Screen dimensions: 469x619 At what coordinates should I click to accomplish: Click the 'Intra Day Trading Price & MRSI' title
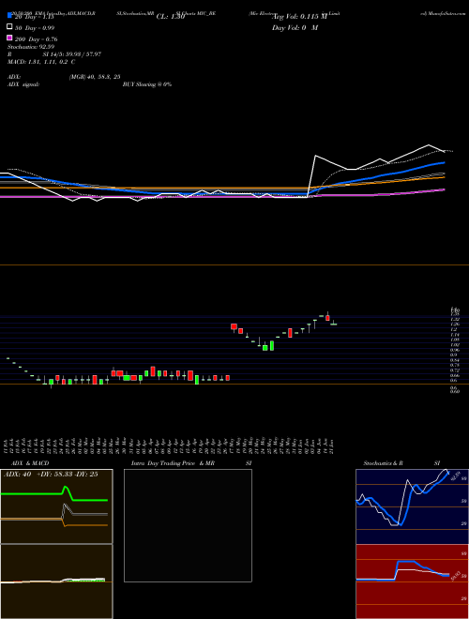click(191, 463)
